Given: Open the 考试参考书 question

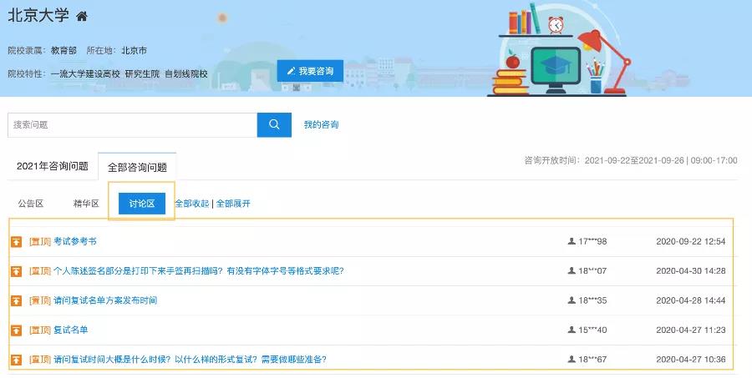Looking at the screenshot, I should point(75,241).
